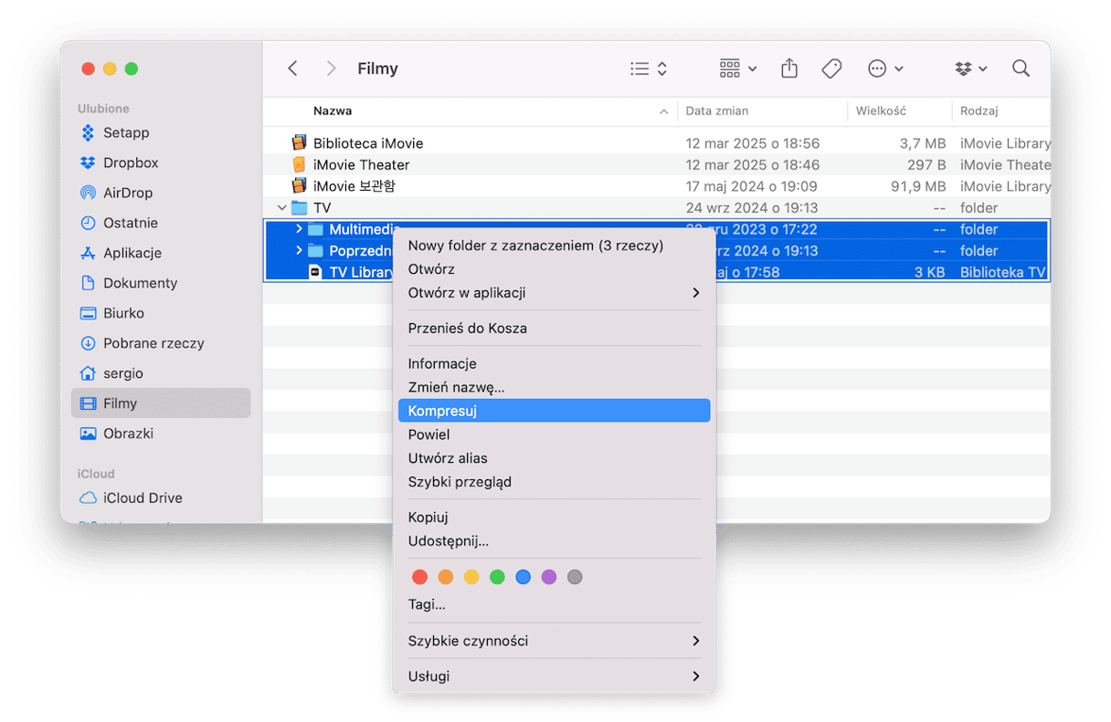The height and width of the screenshot is (722, 1111).
Task: Open the Setapp sidebar item
Action: click(125, 132)
